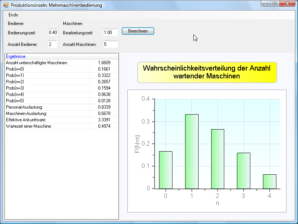Viewport: 298px width, 224px height.
Task: Open the Ende menu
Action: (13, 15)
